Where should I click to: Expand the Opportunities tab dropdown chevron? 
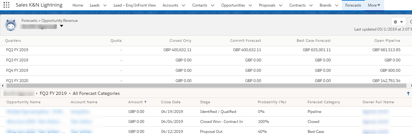(x=250, y=5)
